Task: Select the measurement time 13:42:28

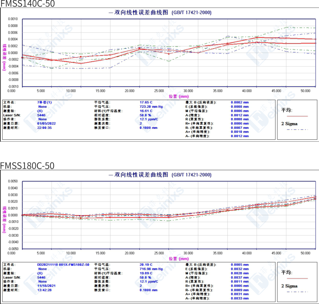Action: pos(45,290)
